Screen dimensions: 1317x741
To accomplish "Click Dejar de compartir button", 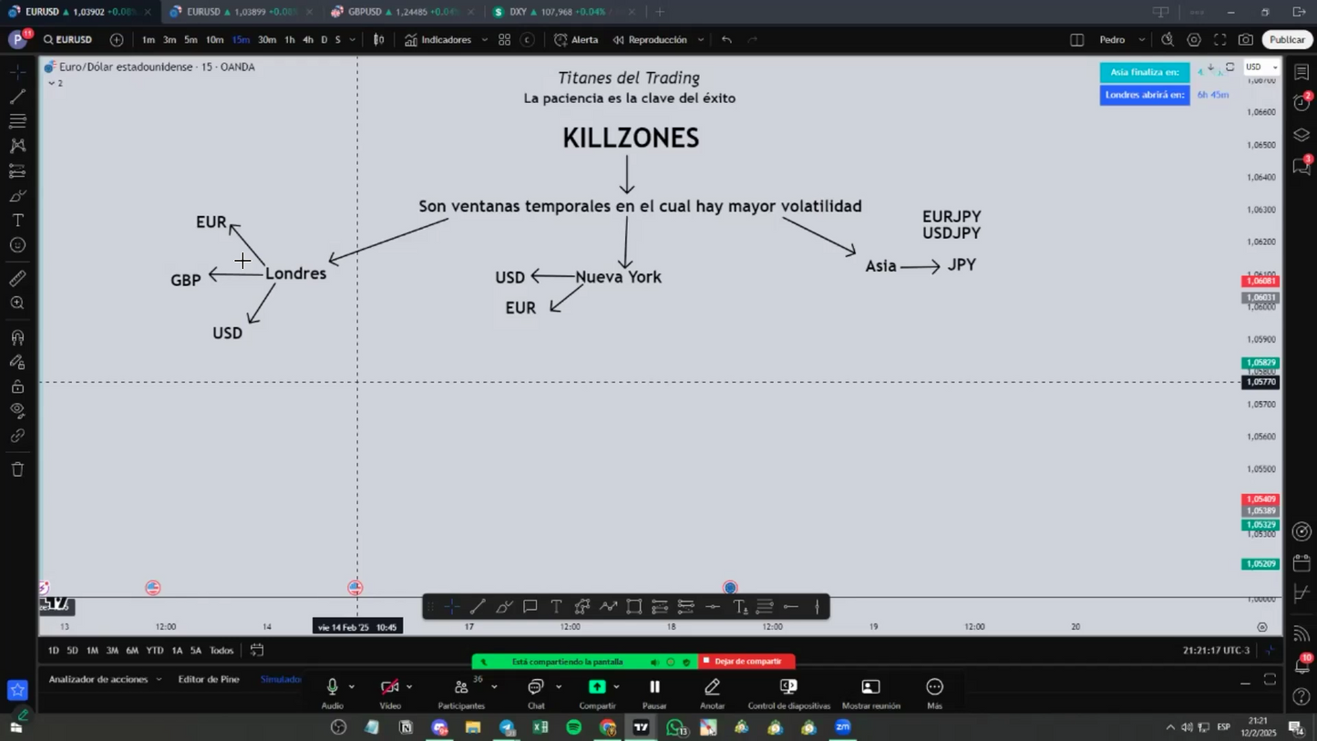I will pyautogui.click(x=746, y=661).
